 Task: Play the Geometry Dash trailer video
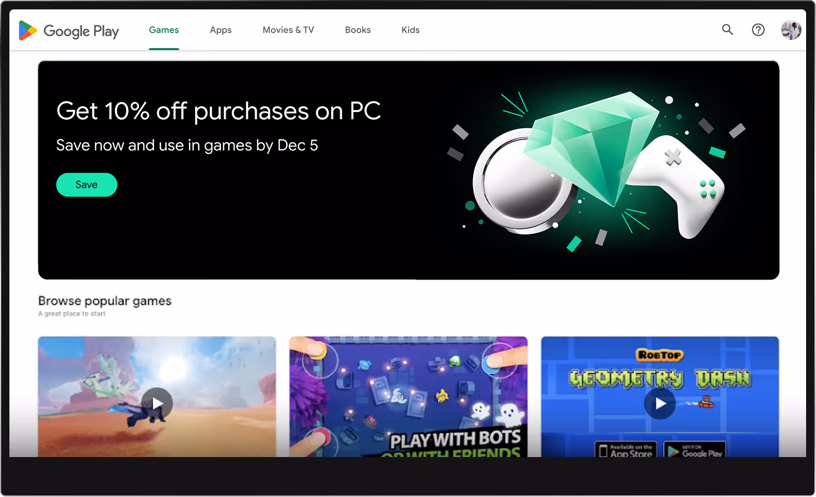[660, 404]
